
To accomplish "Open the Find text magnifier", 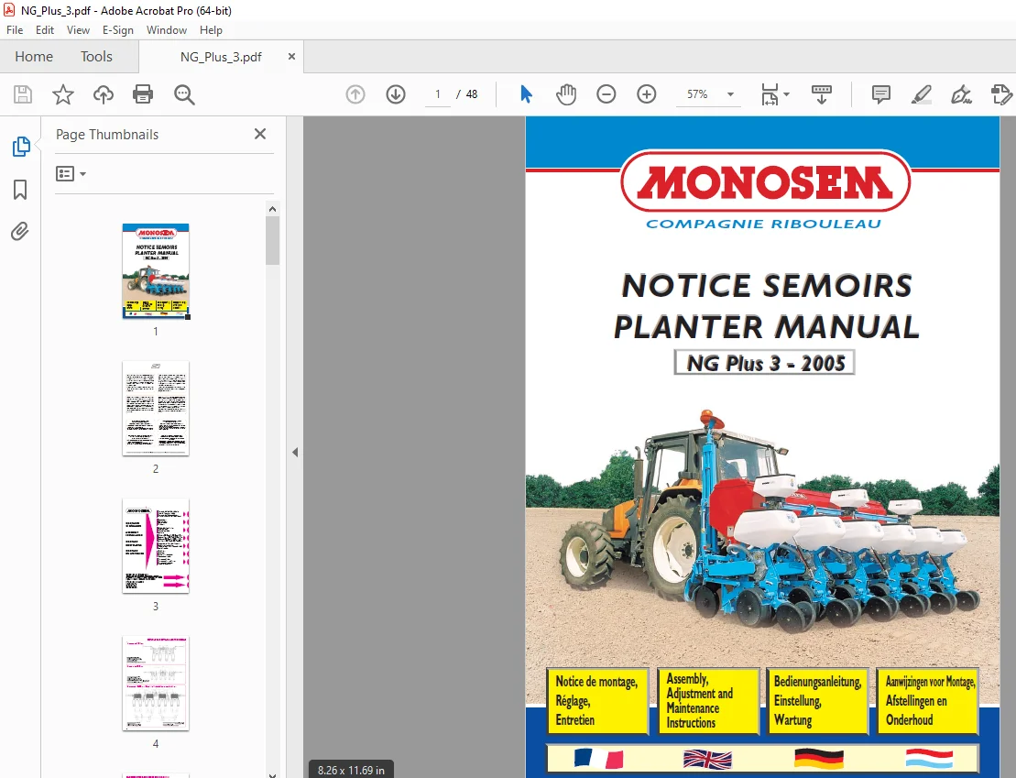I will (x=184, y=94).
